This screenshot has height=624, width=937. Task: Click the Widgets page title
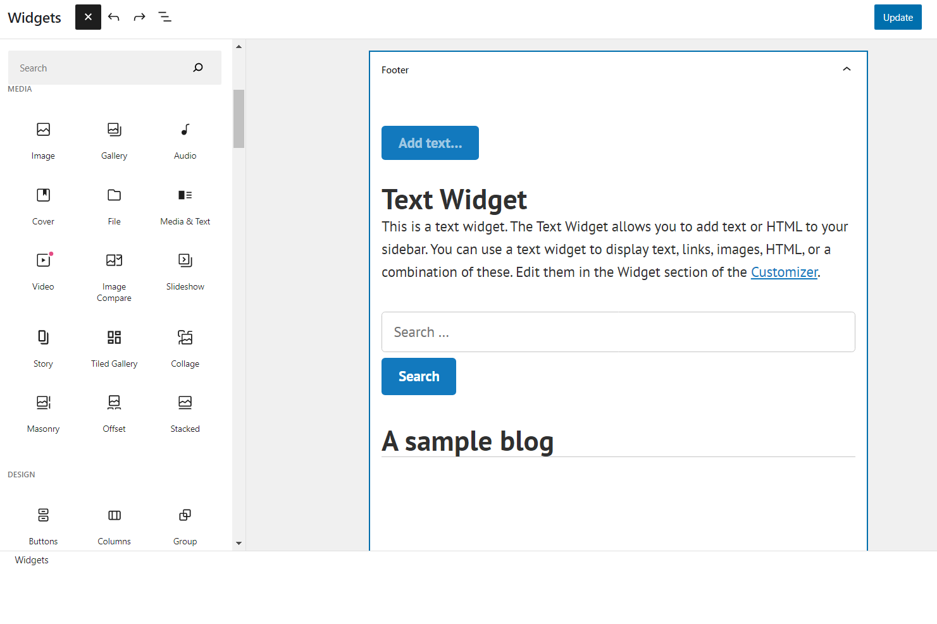(x=35, y=18)
